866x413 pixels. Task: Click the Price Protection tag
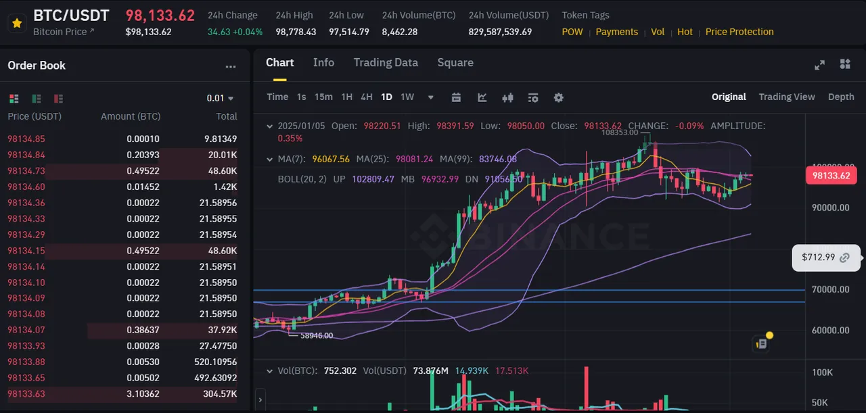point(739,32)
